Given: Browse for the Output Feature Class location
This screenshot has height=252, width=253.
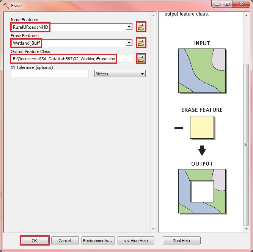Looking at the screenshot, I should pyautogui.click(x=141, y=59).
